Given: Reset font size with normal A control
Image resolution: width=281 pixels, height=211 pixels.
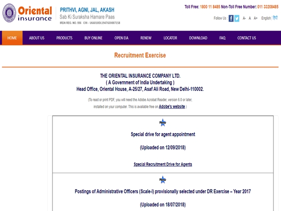Looking at the screenshot, I should [x=250, y=18].
